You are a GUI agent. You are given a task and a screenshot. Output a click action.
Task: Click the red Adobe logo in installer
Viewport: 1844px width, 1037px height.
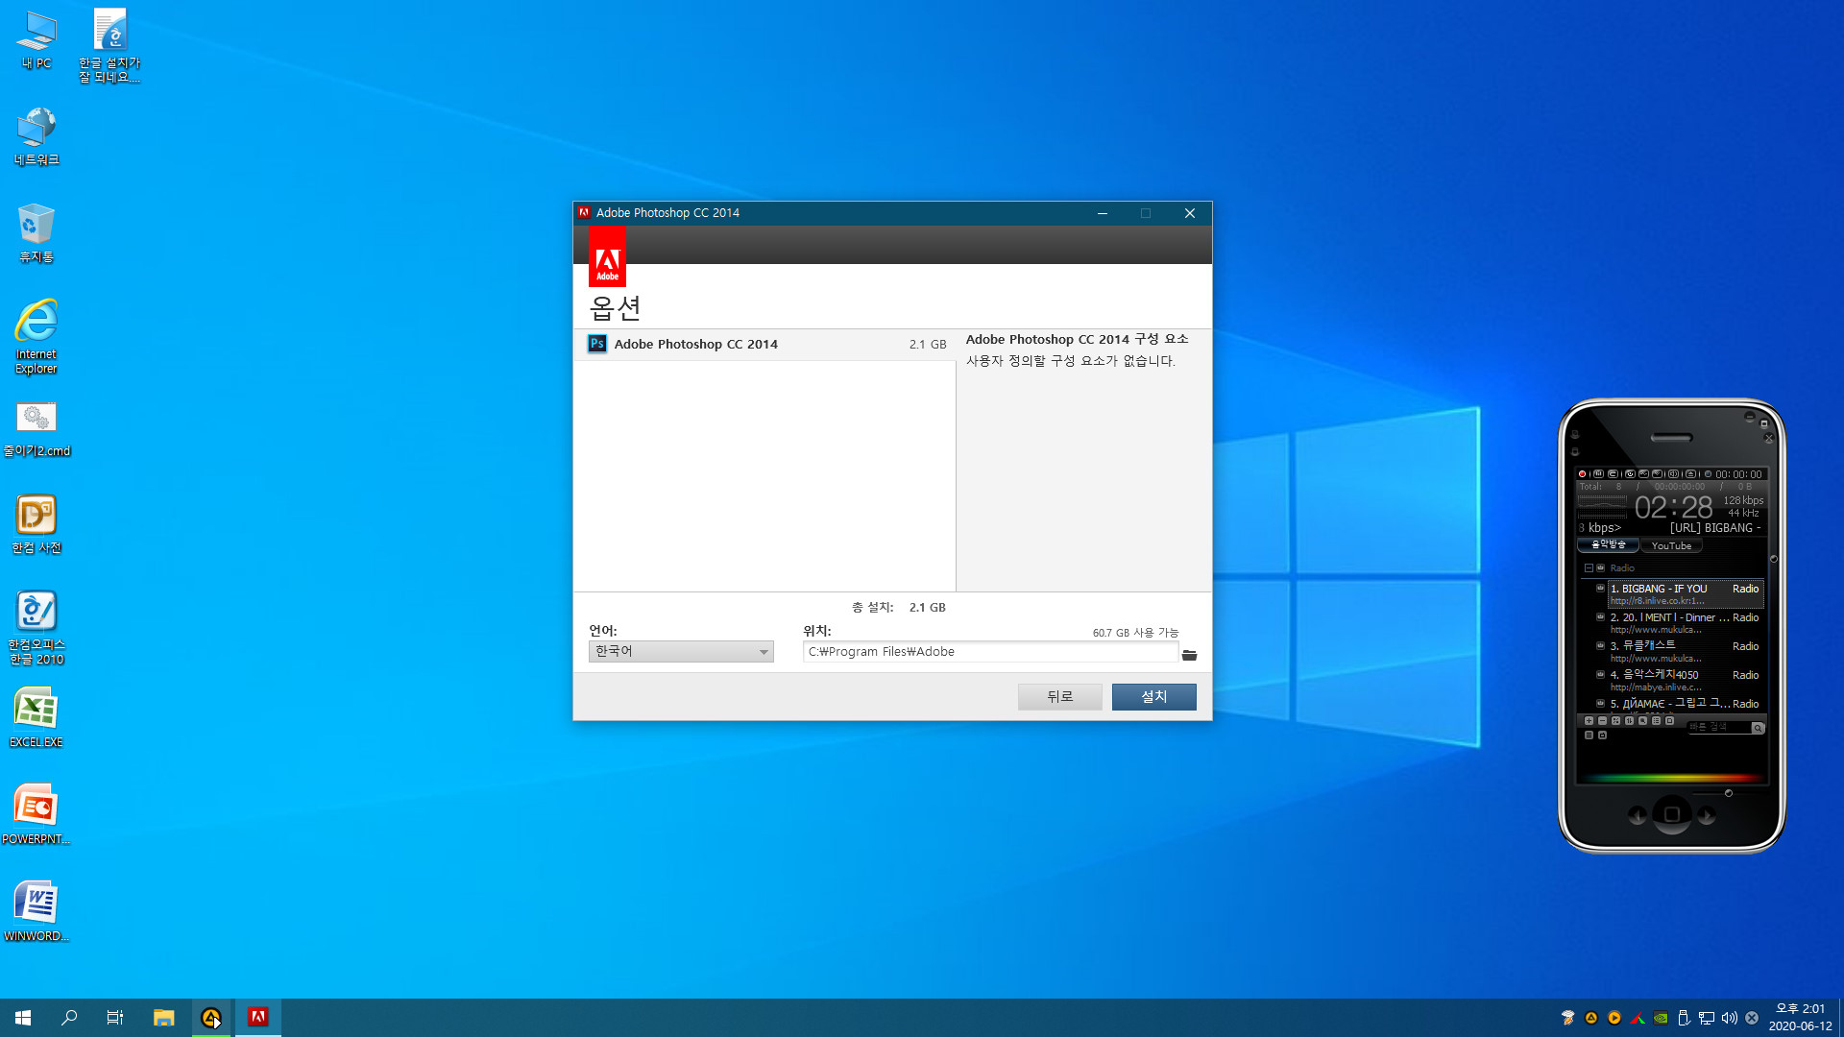pos(607,257)
